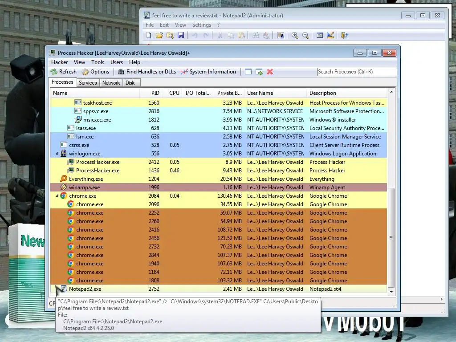Select the msiexec.exe process row
The width and height of the screenshot is (456, 342).
click(x=218, y=120)
